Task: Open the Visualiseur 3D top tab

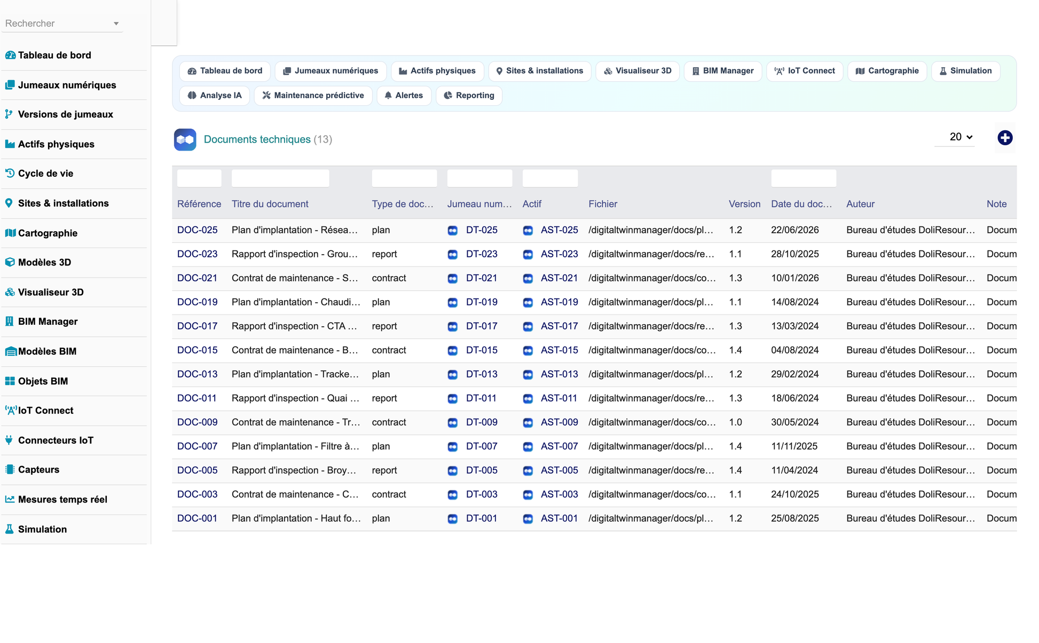Action: click(x=637, y=71)
